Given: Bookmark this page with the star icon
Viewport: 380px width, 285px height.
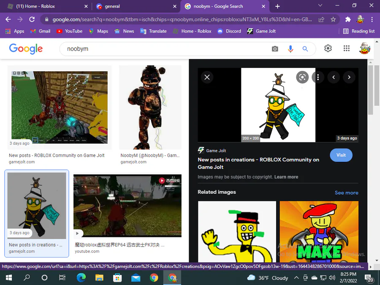Looking at the screenshot, I should pos(333,19).
